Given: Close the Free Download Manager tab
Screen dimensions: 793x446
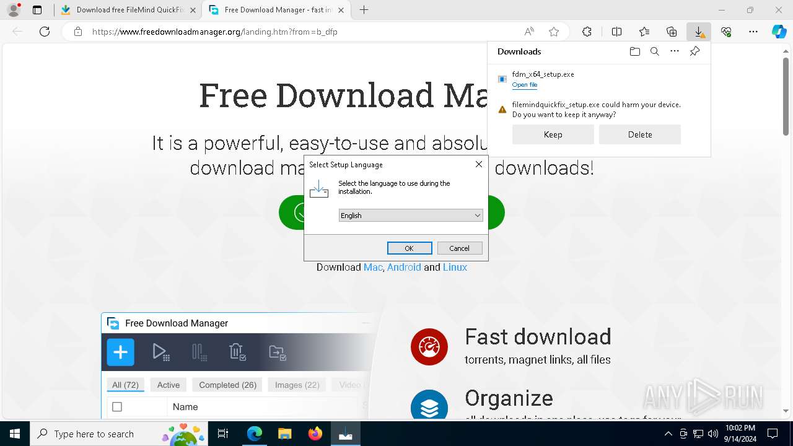Looking at the screenshot, I should (342, 10).
